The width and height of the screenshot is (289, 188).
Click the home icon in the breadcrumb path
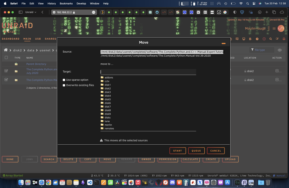[6, 50]
